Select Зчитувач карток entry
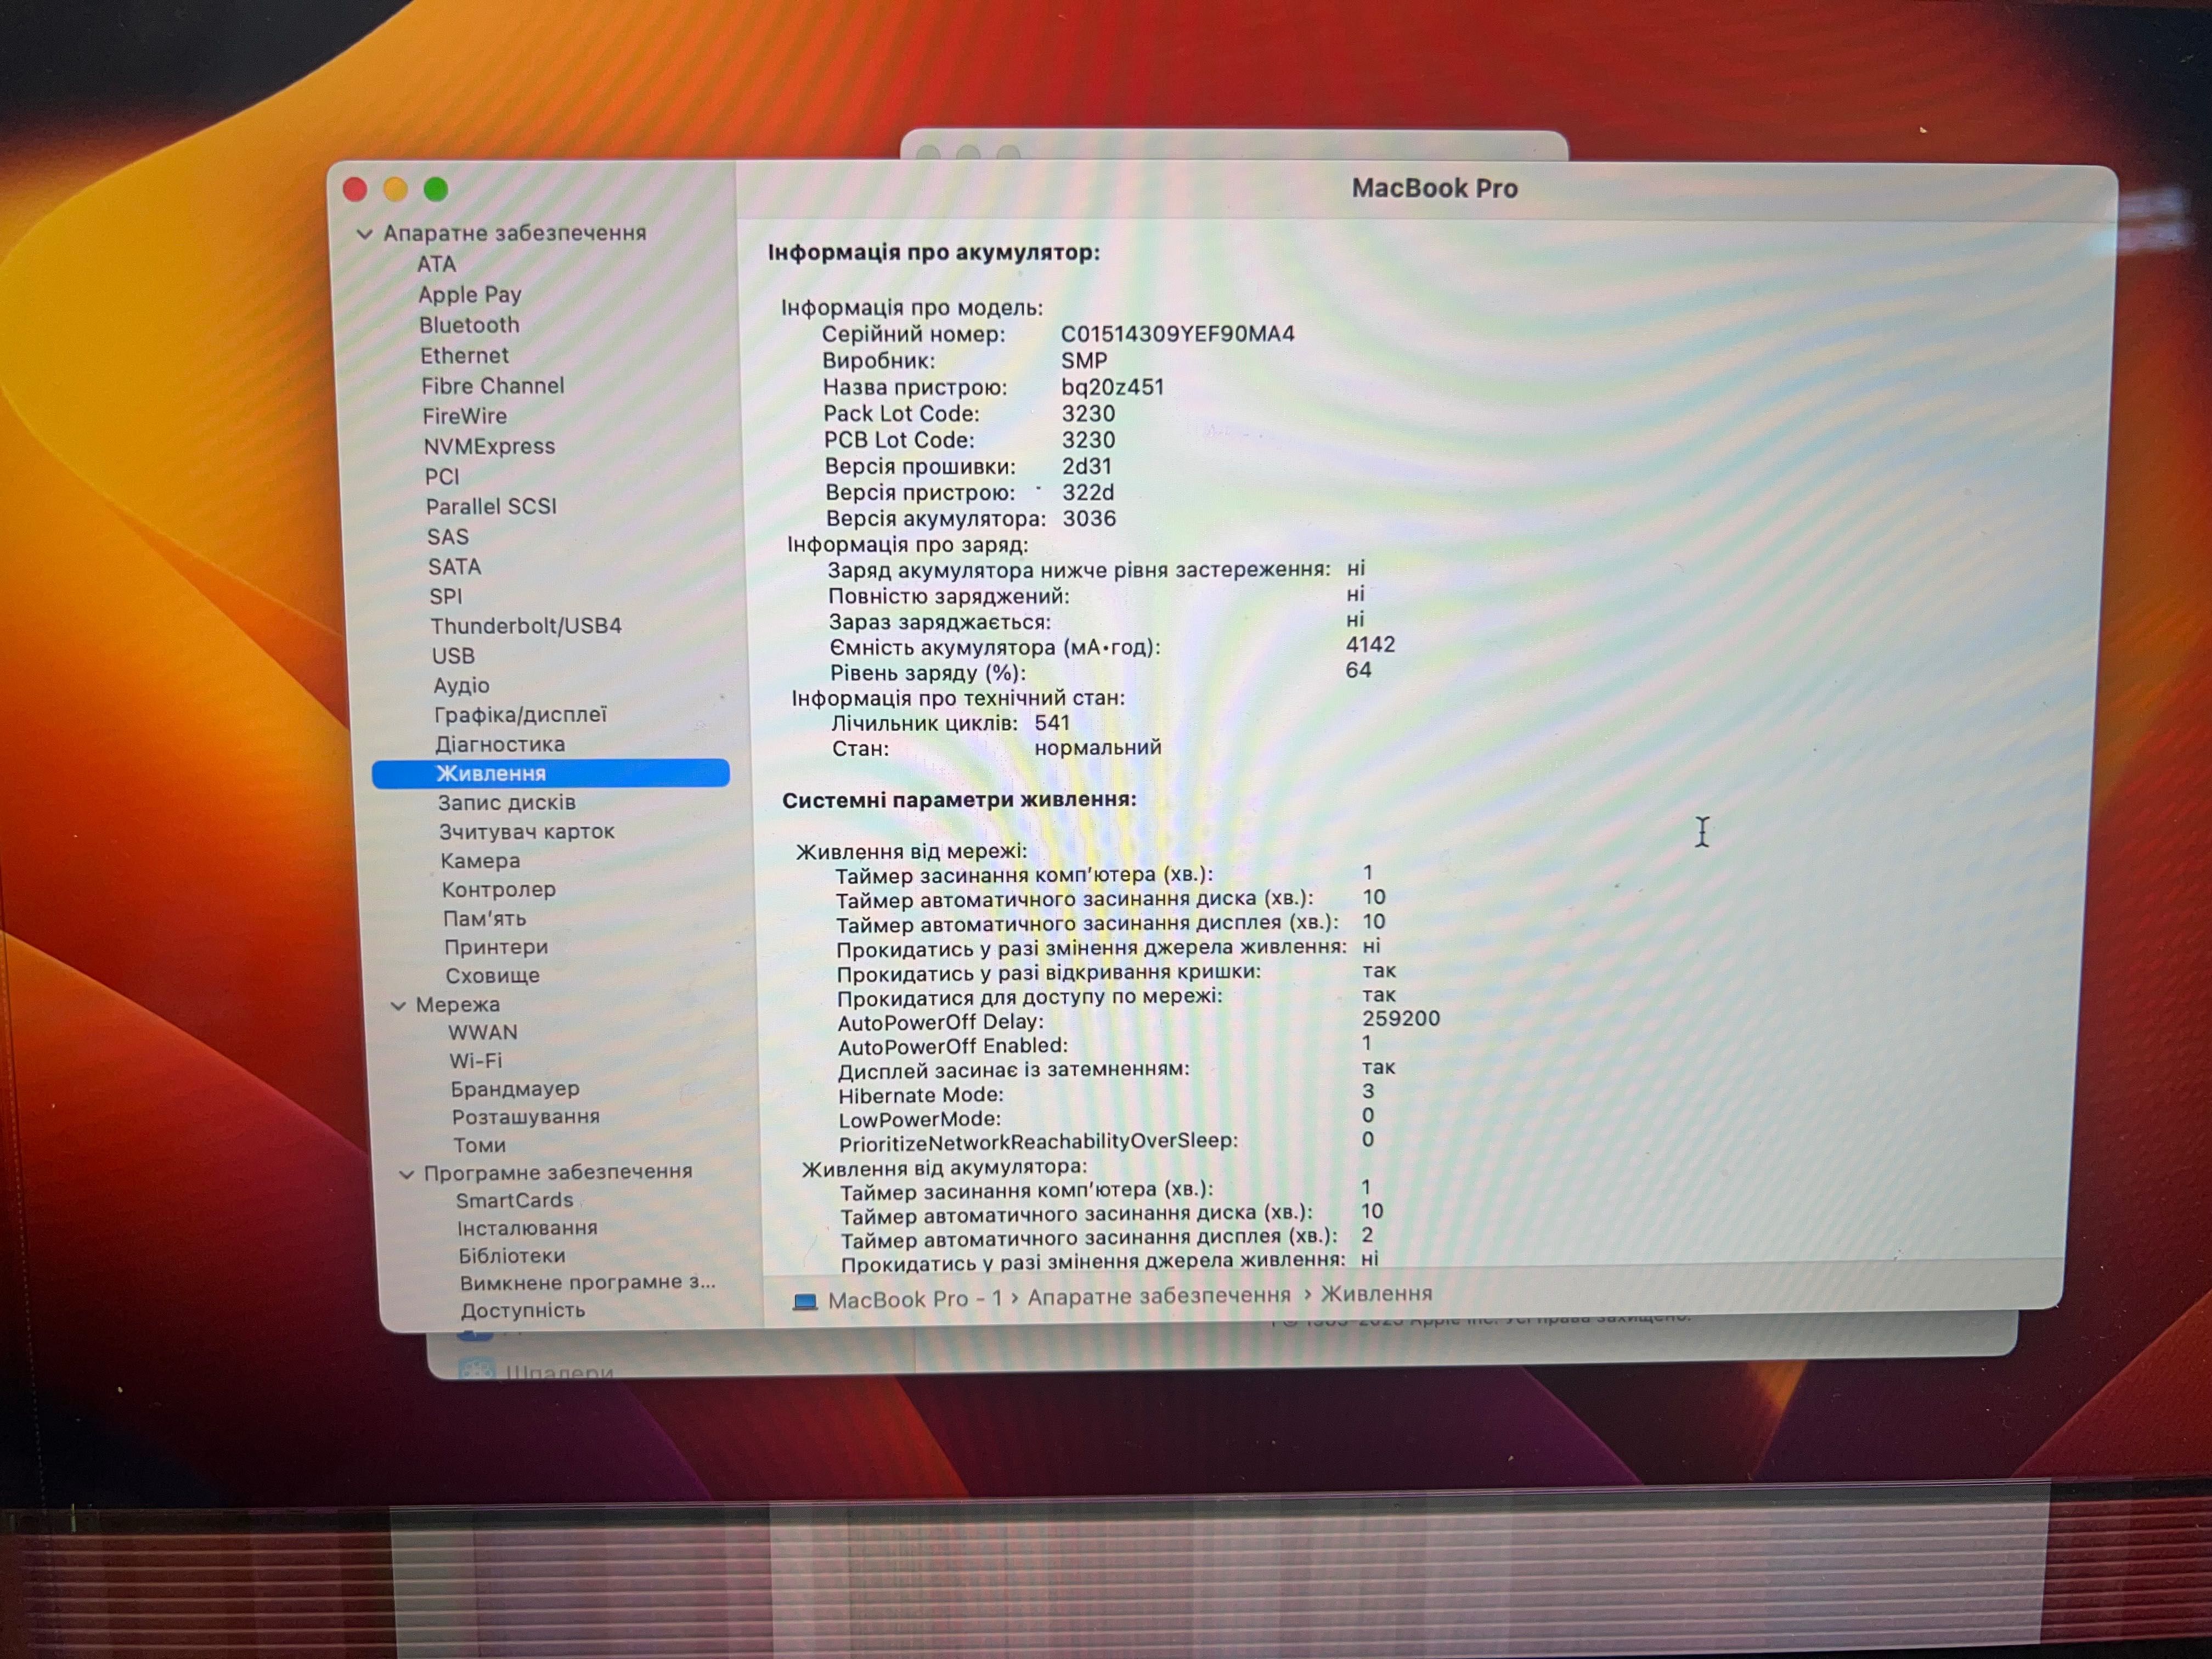Screen dimensions: 2212x1659 [527, 832]
